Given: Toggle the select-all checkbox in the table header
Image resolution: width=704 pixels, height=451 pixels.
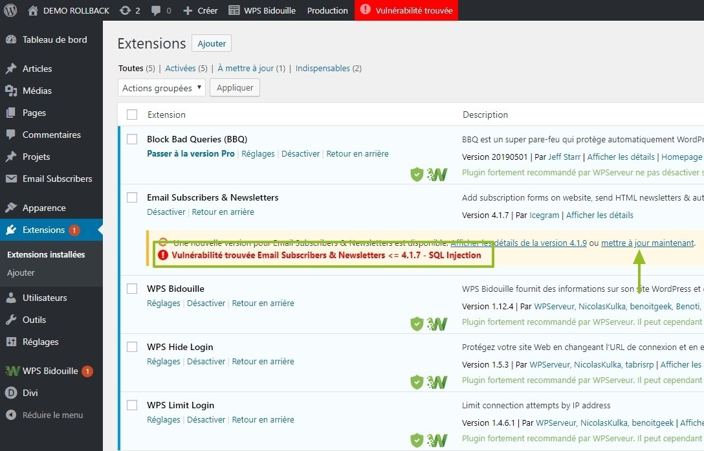Looking at the screenshot, I should tap(132, 115).
